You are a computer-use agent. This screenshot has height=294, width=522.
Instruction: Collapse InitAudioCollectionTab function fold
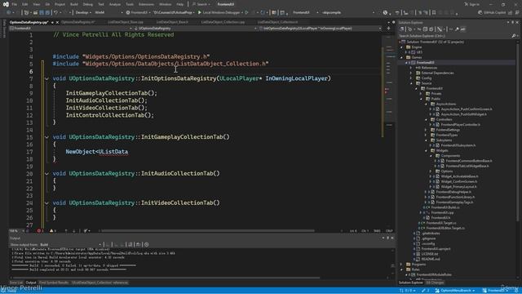pos(46,174)
